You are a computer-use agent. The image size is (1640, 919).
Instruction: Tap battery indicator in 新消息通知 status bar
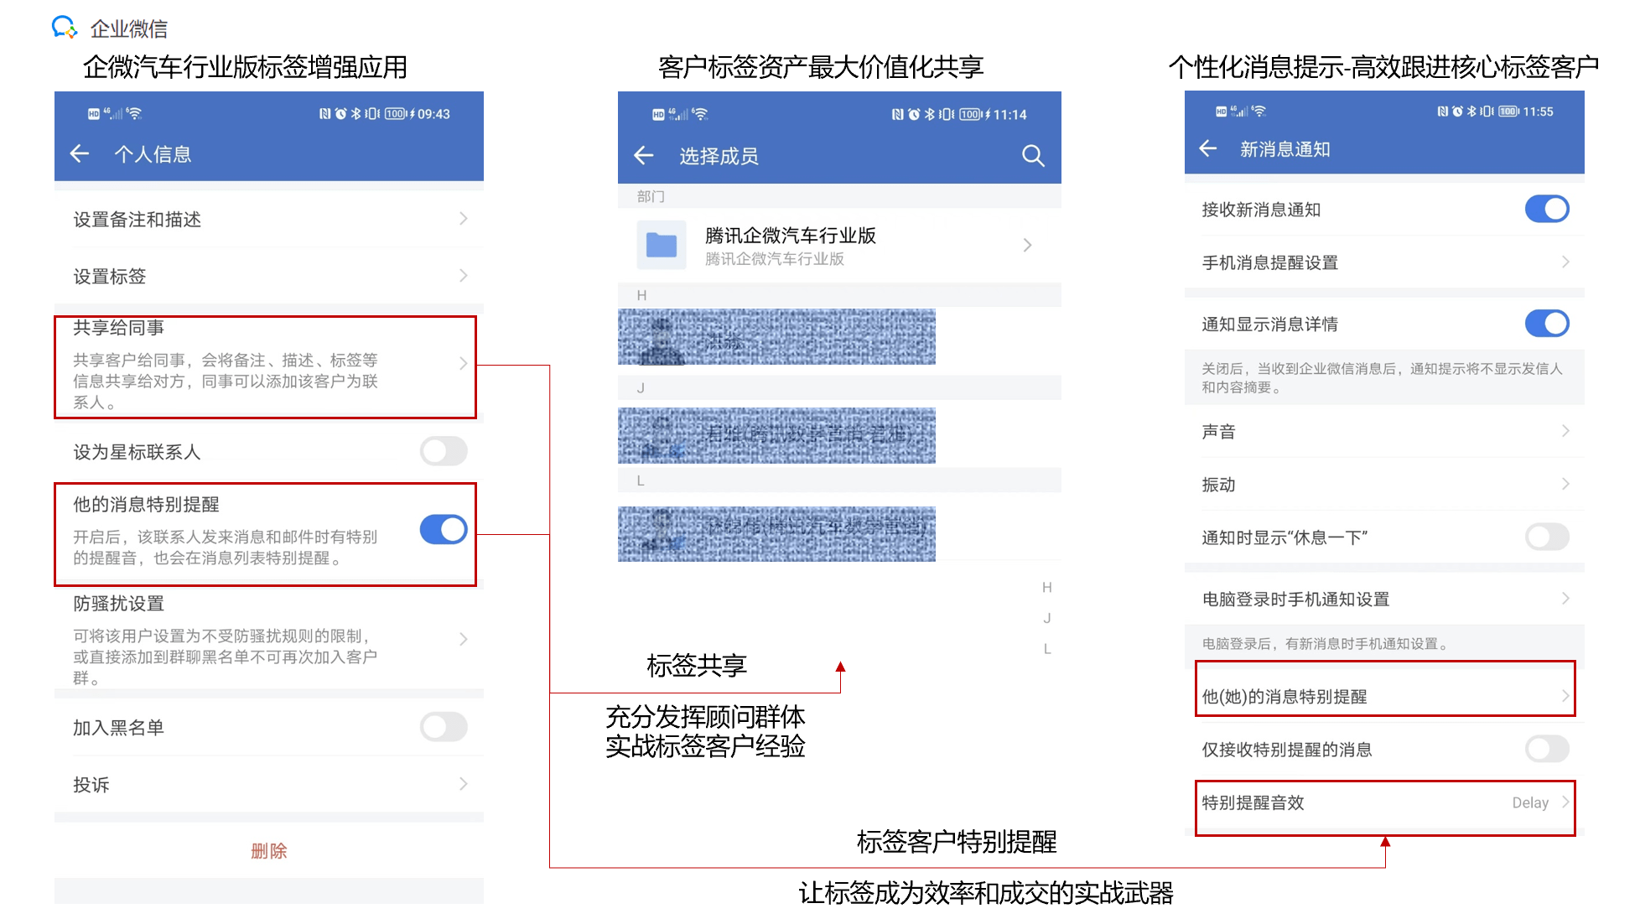click(1508, 112)
